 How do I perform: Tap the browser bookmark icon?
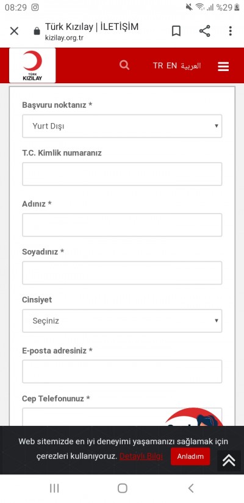(x=176, y=31)
